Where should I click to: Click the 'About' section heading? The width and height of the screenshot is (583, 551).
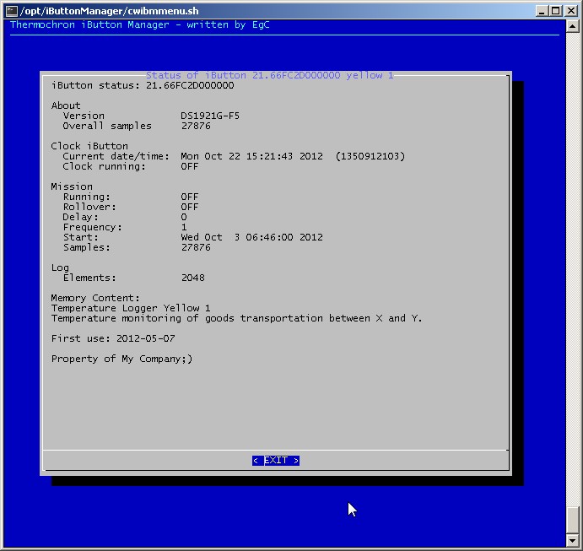click(66, 105)
